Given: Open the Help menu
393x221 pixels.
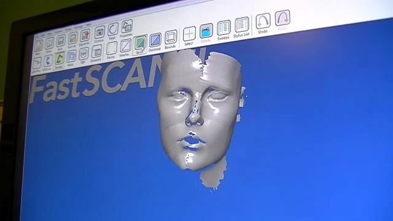Looking at the screenshot, I should click(88, 25).
